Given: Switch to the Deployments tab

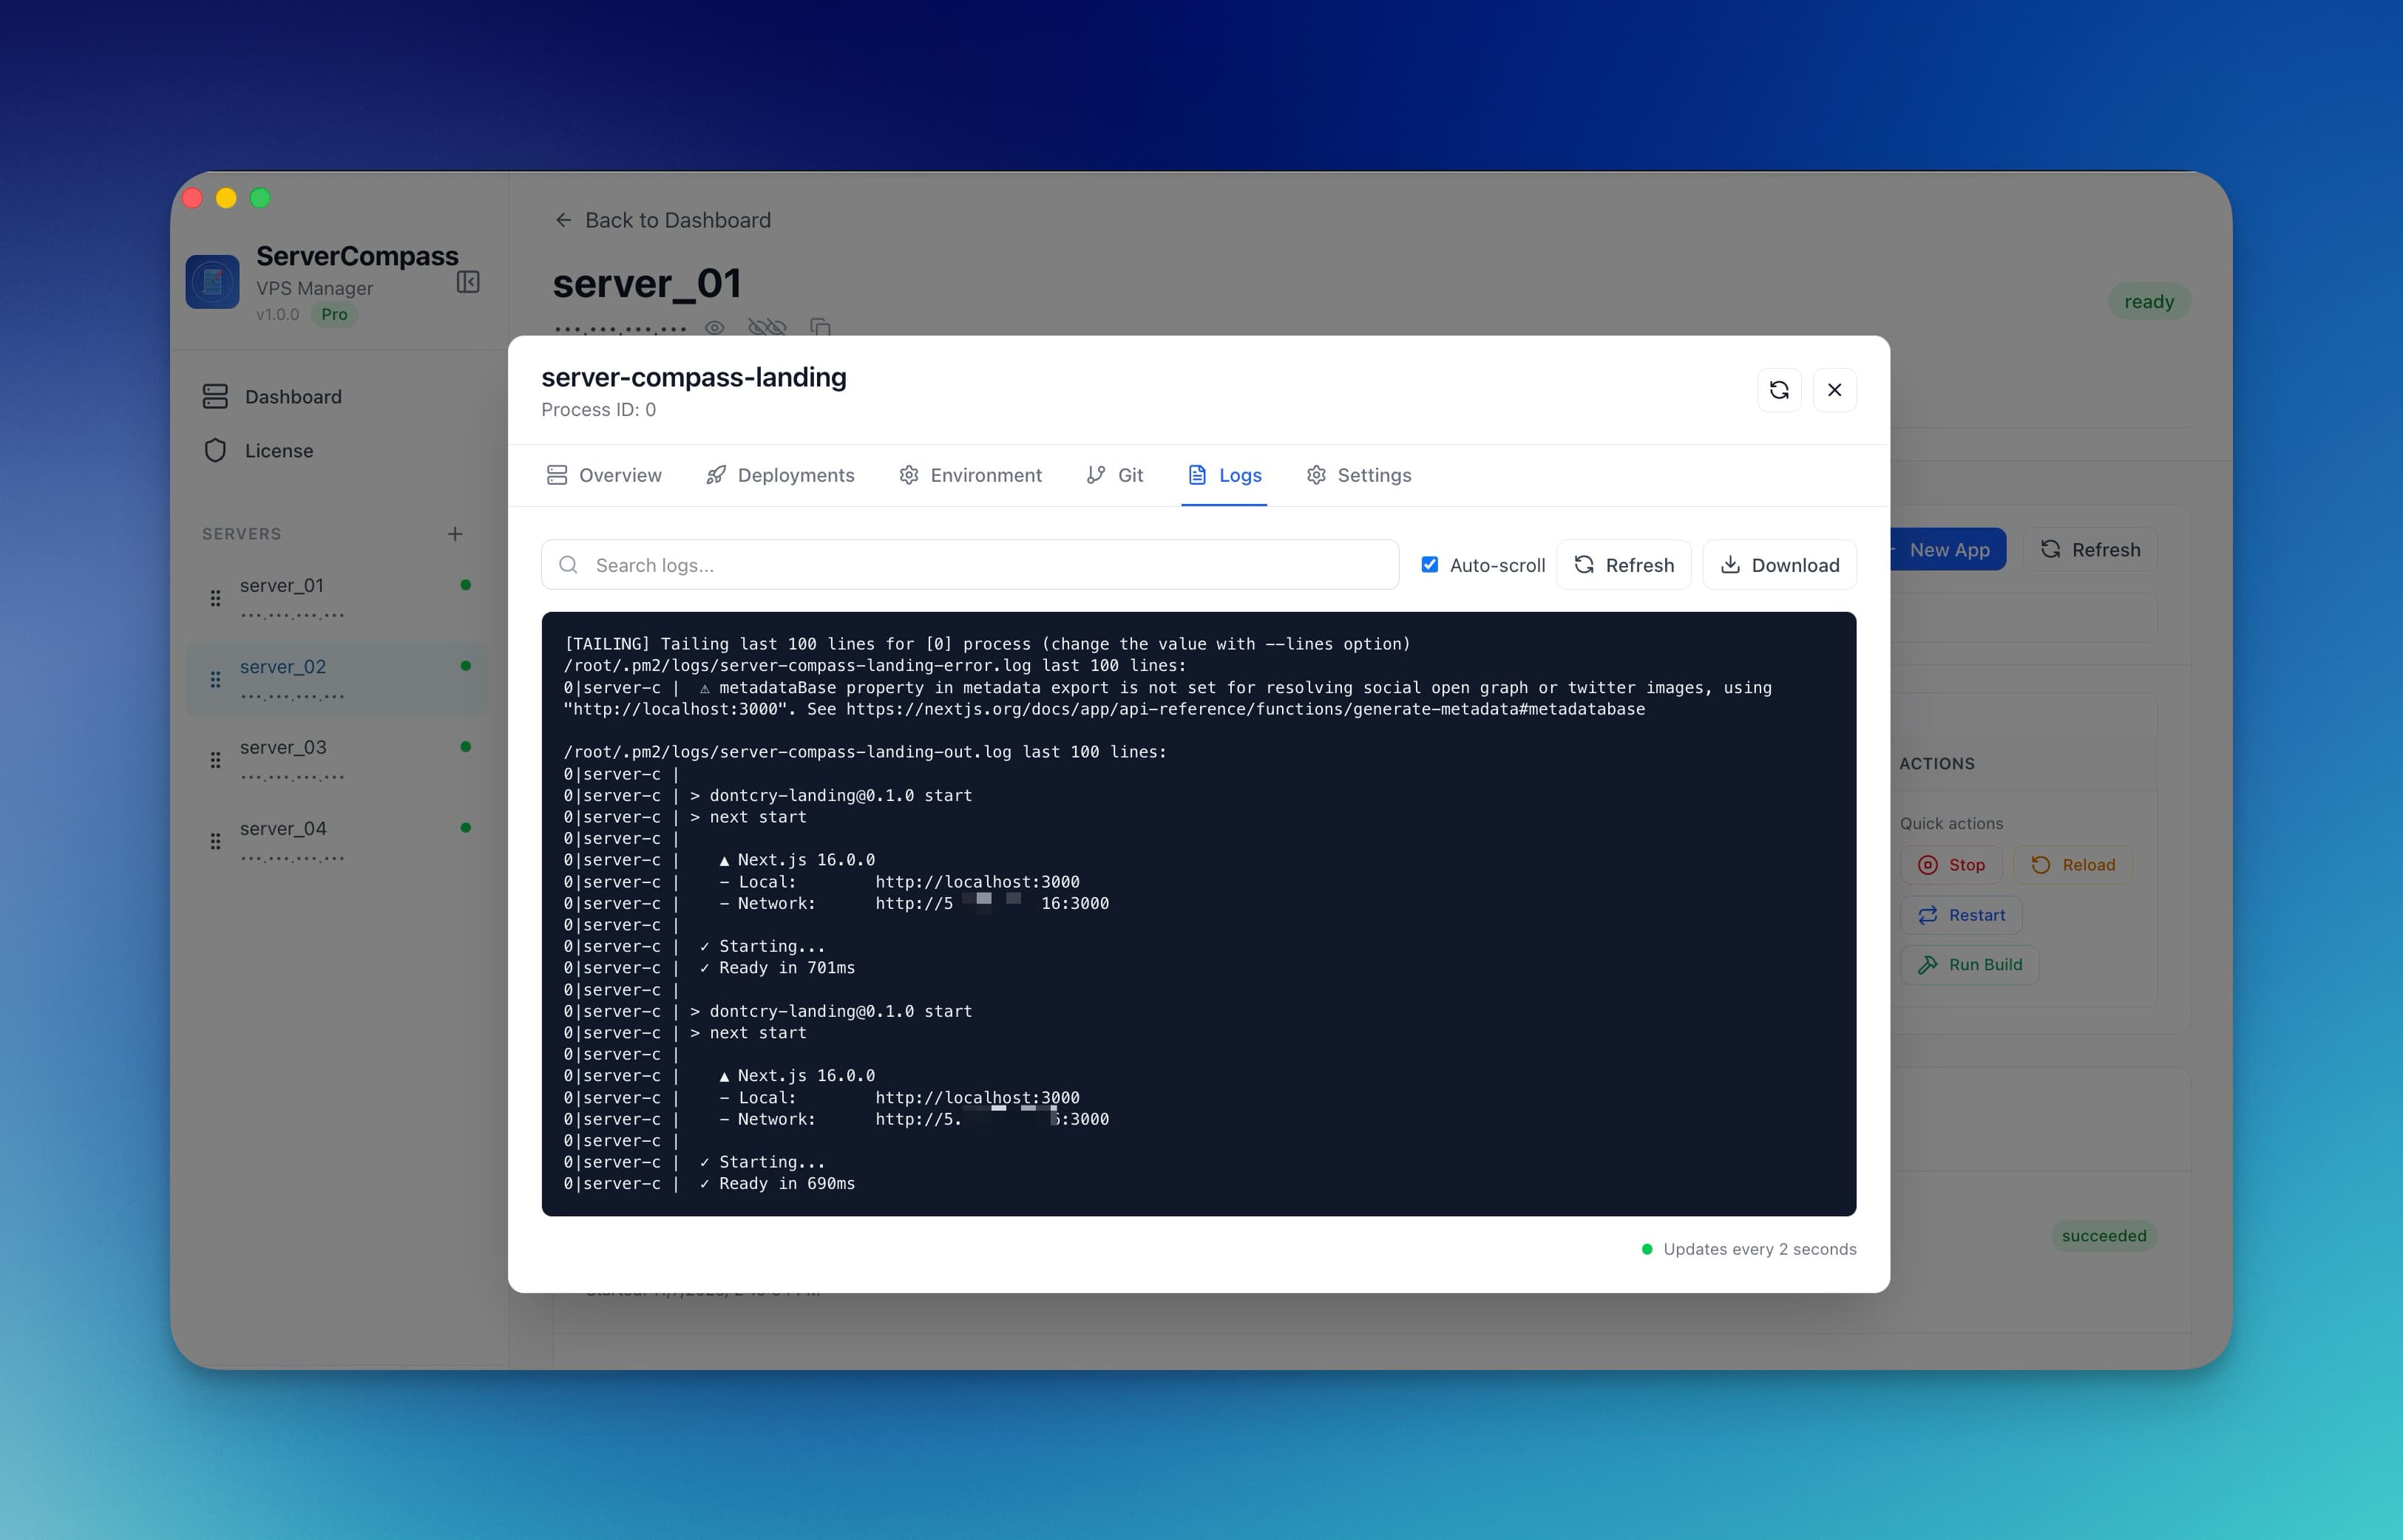Looking at the screenshot, I should click(796, 474).
